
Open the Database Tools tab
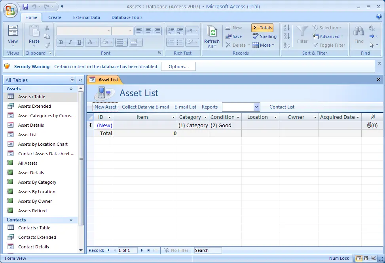tap(127, 17)
